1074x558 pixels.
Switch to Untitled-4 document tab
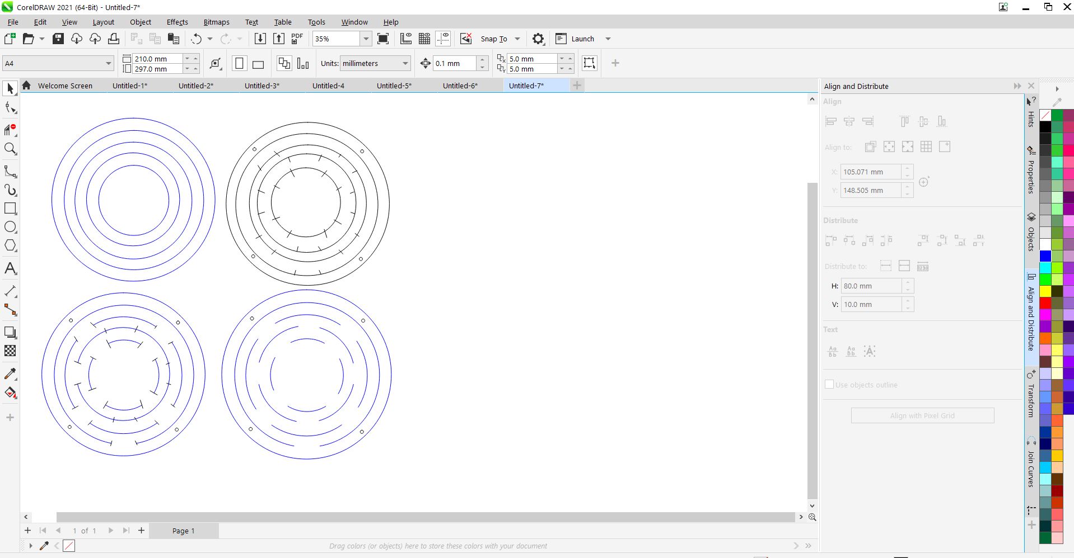(328, 86)
